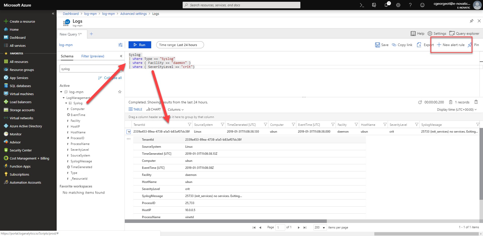The width and height of the screenshot is (483, 236).
Task: Collapse the Syslog table node
Action: pyautogui.click(x=66, y=103)
